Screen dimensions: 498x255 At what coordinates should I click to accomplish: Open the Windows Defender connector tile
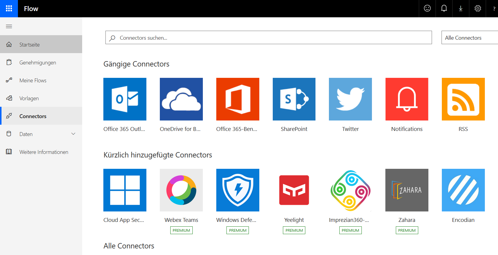tap(238, 190)
